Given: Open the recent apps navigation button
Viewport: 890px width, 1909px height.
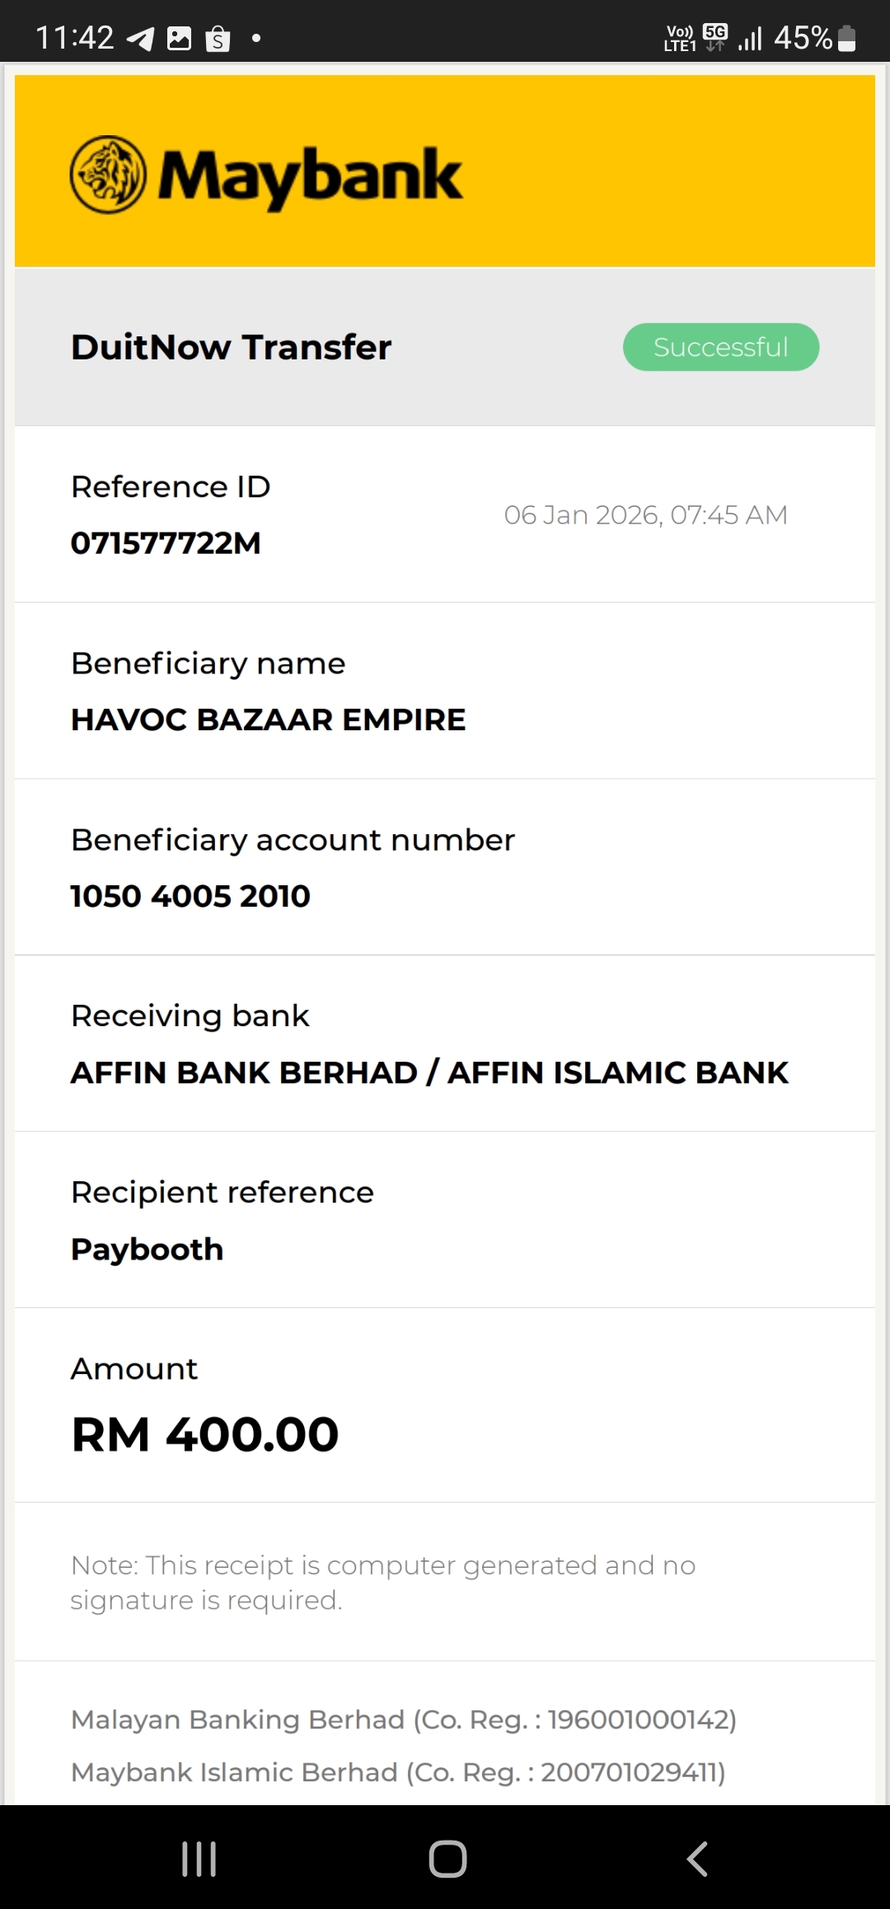Looking at the screenshot, I should click(199, 1859).
